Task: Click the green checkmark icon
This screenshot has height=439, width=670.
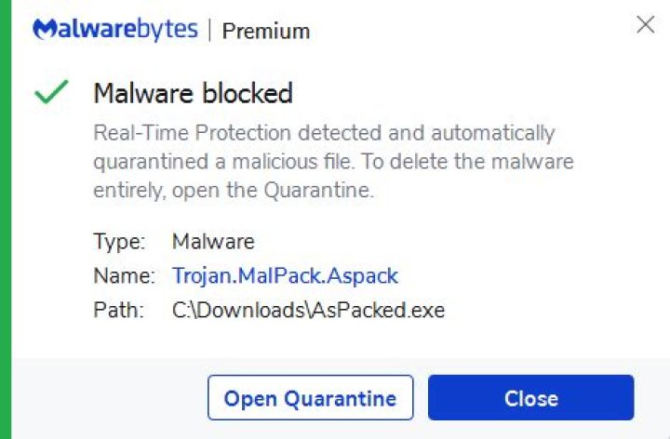Action: 50,93
